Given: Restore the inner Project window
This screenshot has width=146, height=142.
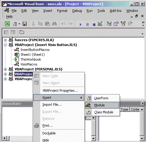Looking at the screenshot, I should pos(137,16).
